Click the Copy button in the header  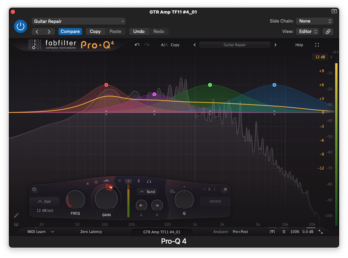point(95,32)
